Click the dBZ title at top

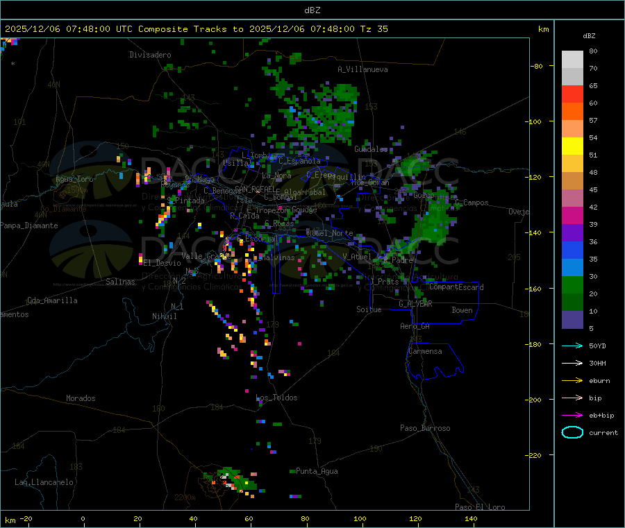pyautogui.click(x=312, y=10)
